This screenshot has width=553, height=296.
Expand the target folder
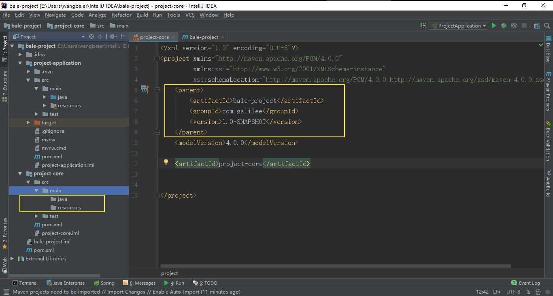click(x=28, y=122)
